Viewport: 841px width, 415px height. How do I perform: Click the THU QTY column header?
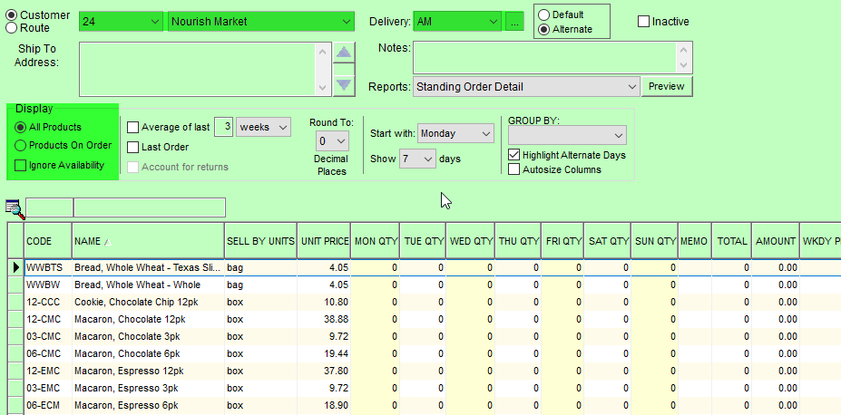click(518, 241)
